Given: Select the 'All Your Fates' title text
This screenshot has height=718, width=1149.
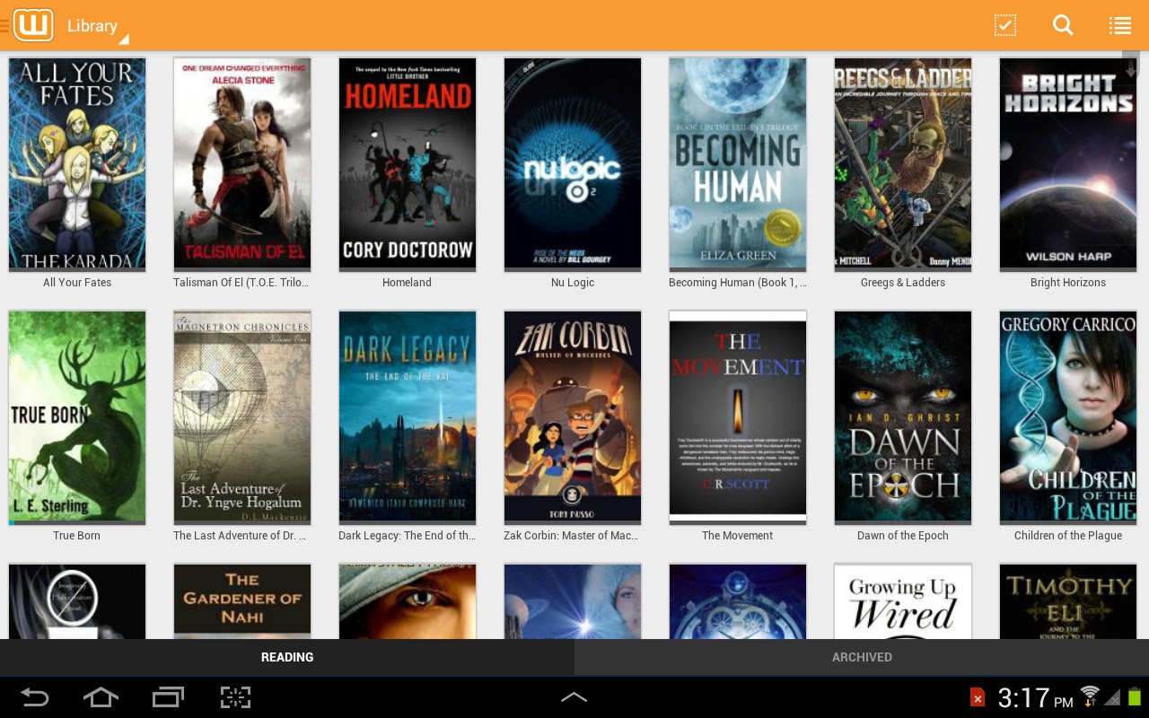Looking at the screenshot, I should 77,283.
